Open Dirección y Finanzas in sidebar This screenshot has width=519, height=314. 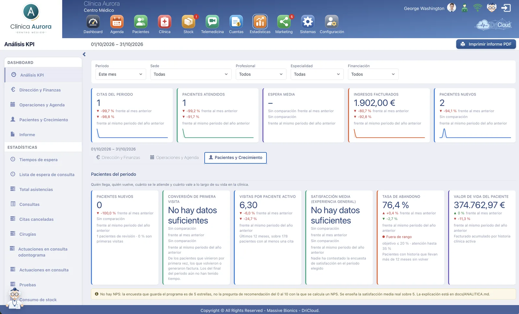coord(43,90)
